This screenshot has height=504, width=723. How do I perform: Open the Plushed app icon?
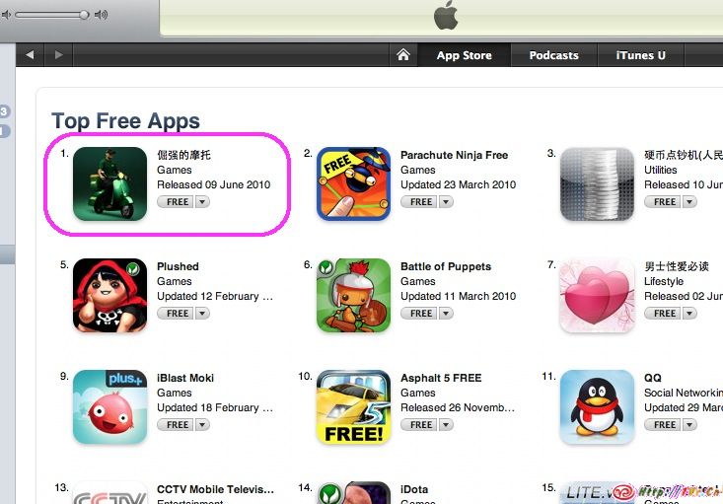coord(109,295)
